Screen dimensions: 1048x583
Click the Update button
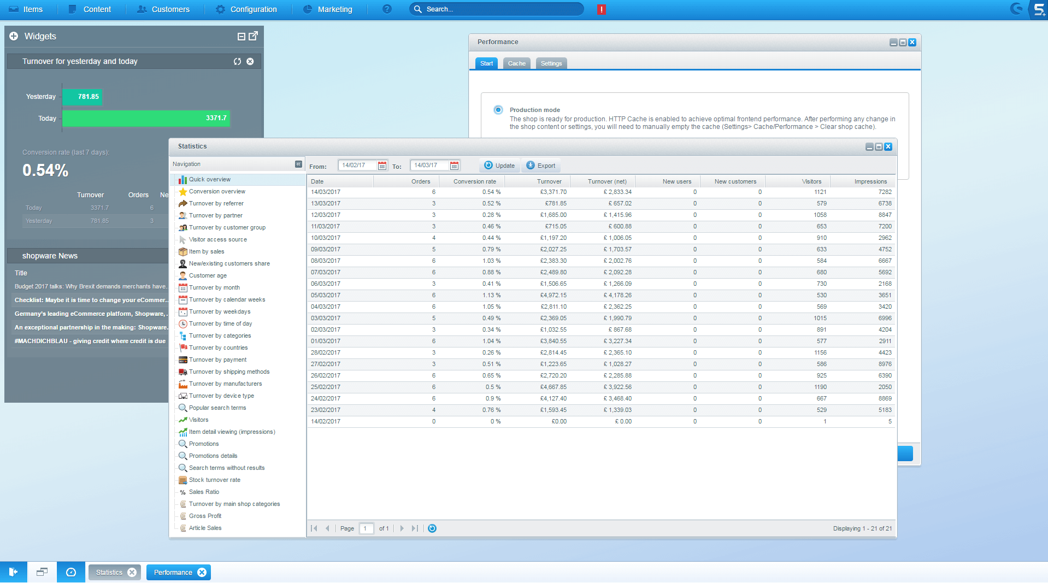[x=499, y=166]
